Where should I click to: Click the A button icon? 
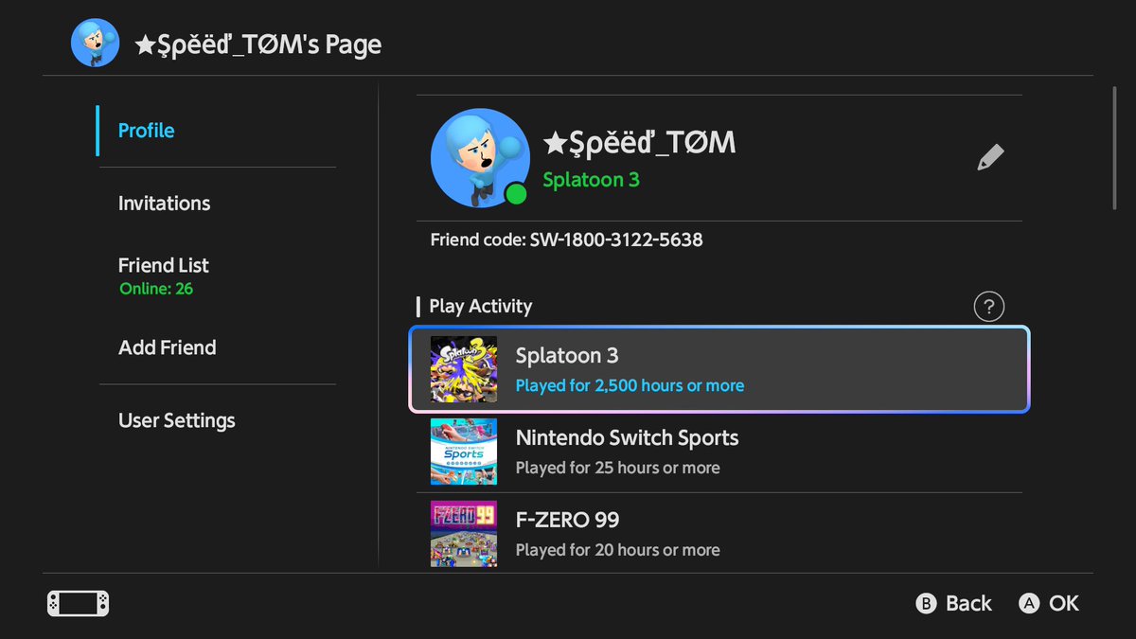click(x=1029, y=603)
